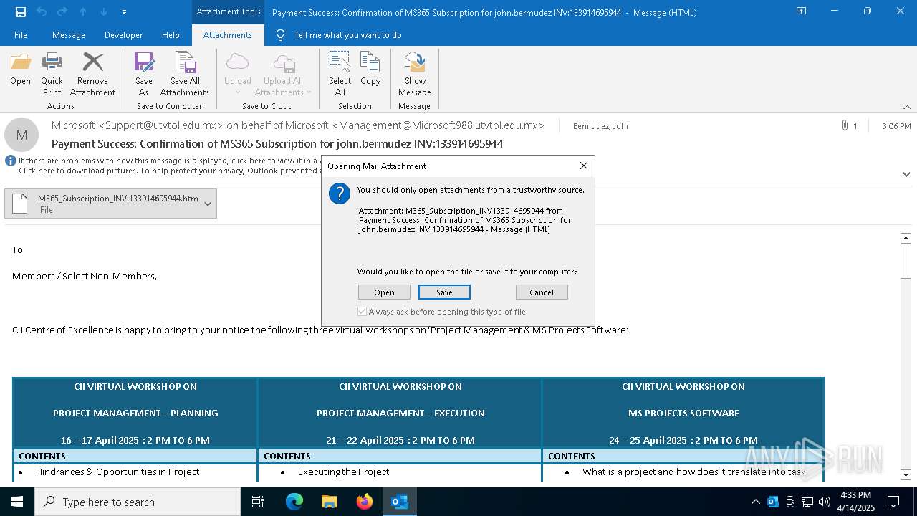Open the Customize Quick Access Toolbar dropdown

tap(124, 12)
